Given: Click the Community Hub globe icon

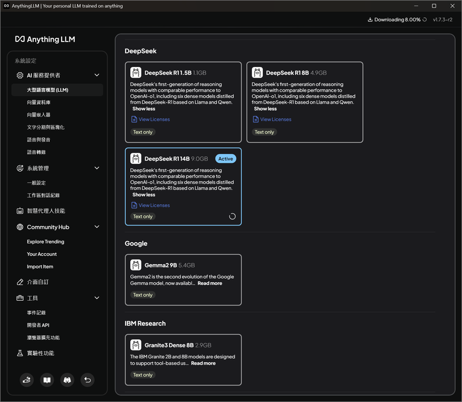Looking at the screenshot, I should point(20,227).
